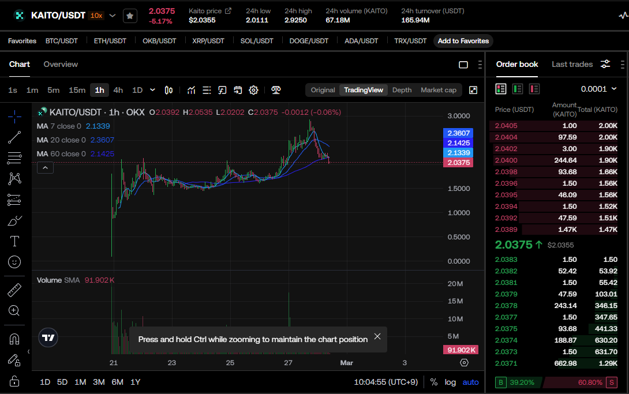Toggle magnet mode icon
This screenshot has width=629, height=394.
[x=14, y=339]
